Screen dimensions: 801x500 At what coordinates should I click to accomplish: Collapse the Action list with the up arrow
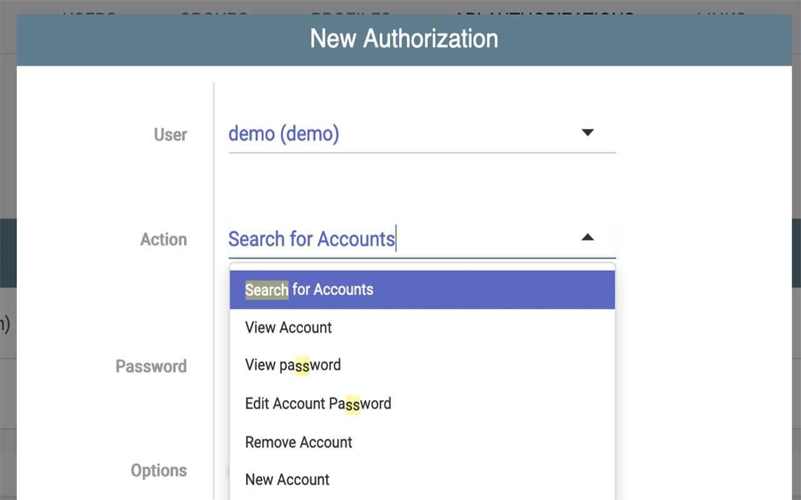pyautogui.click(x=587, y=237)
